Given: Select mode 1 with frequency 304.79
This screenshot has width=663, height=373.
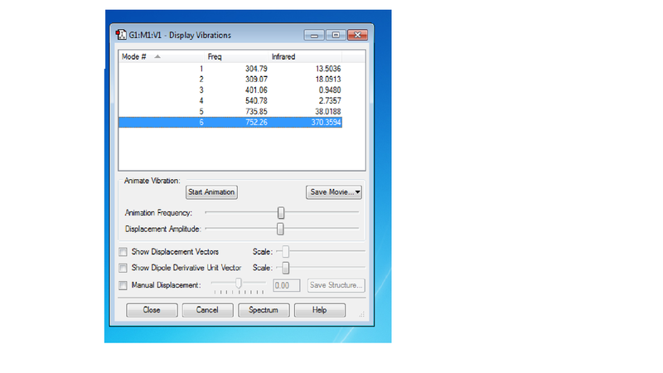Looking at the screenshot, I should (x=230, y=69).
